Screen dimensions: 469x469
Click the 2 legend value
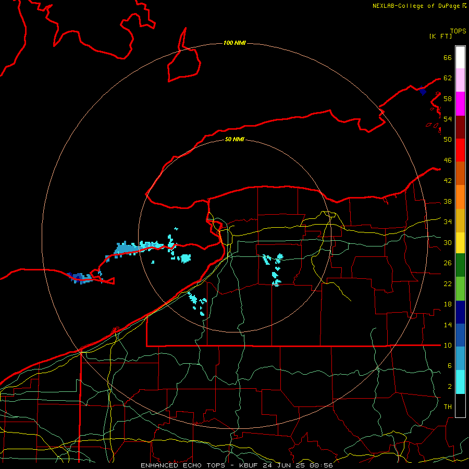(x=450, y=386)
